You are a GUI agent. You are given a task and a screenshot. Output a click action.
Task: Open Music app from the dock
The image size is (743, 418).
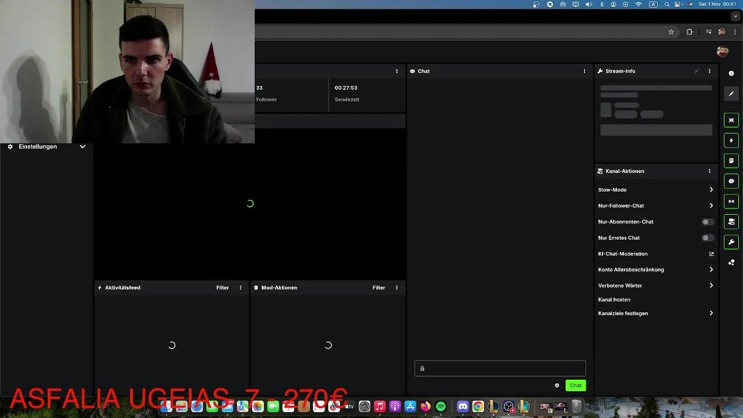[x=380, y=406]
